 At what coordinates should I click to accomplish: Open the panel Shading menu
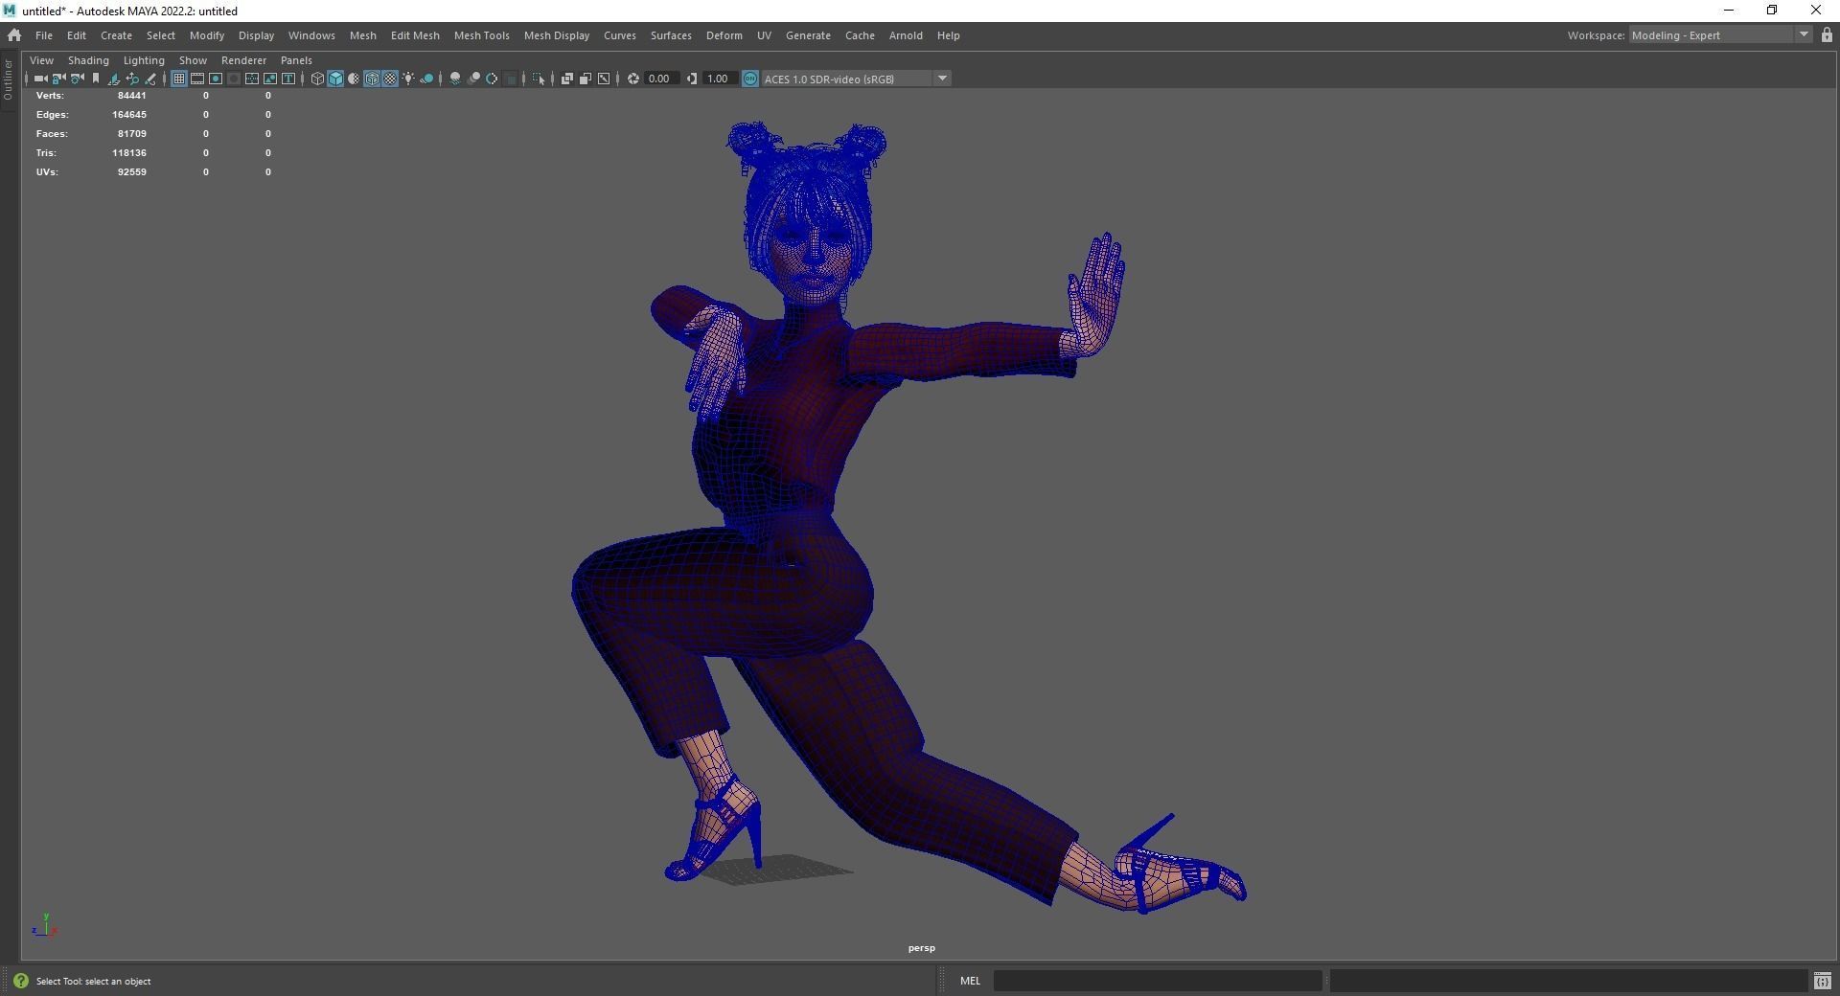pos(88,60)
